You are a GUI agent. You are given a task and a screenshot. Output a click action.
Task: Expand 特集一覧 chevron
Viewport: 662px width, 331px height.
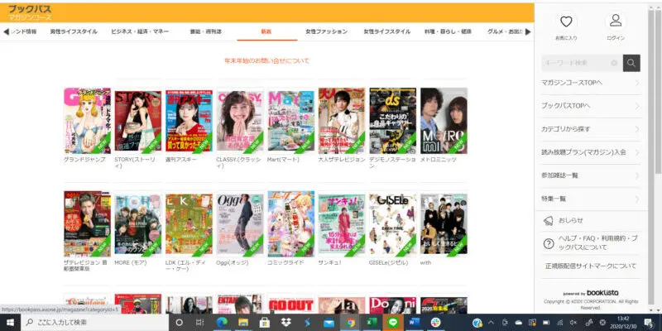[637, 199]
